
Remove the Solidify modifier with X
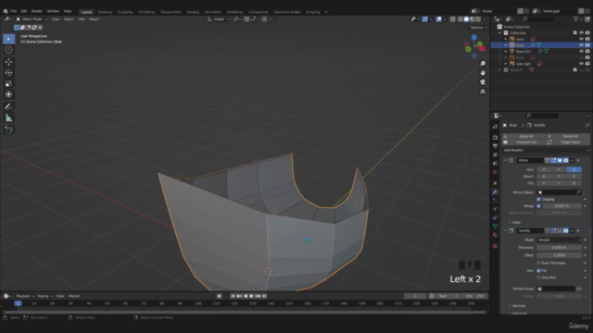click(x=578, y=230)
